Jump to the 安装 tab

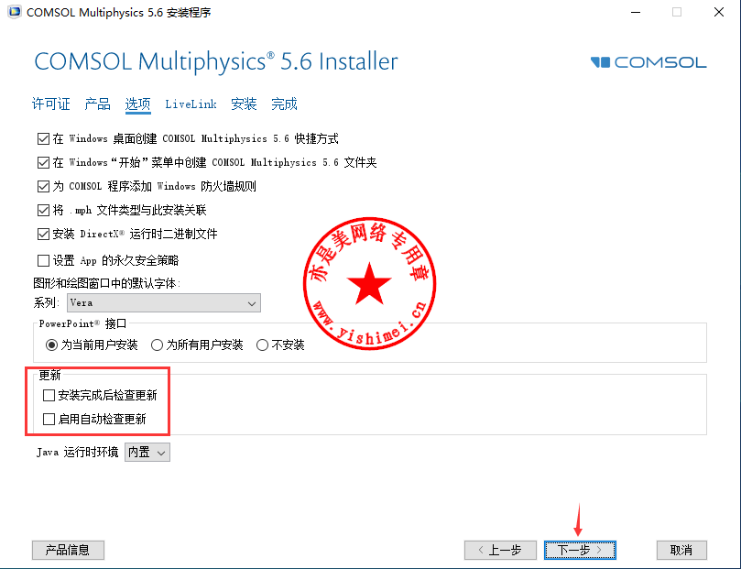(244, 104)
